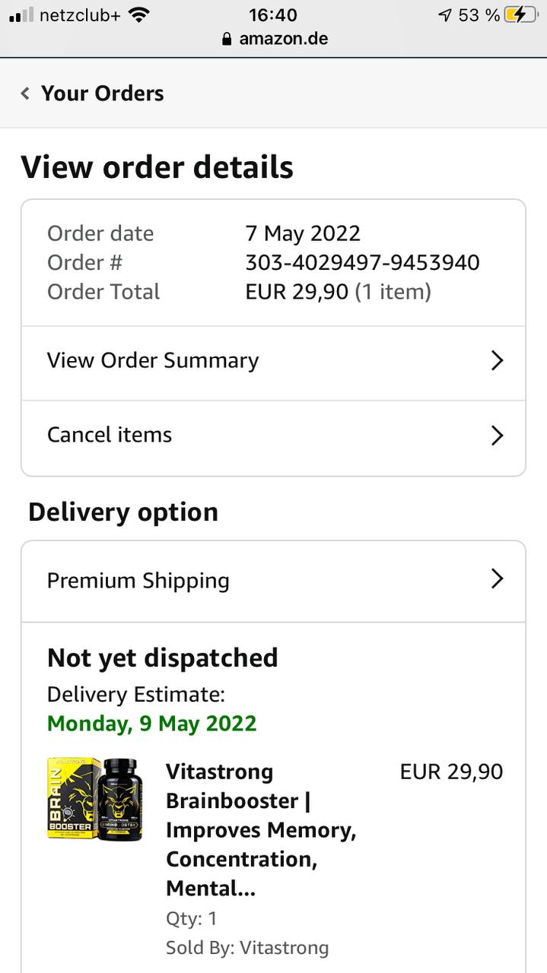Tap the location arrow status icon
This screenshot has width=547, height=973.
click(445, 15)
